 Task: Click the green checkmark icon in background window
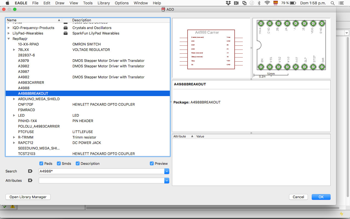tap(5, 207)
